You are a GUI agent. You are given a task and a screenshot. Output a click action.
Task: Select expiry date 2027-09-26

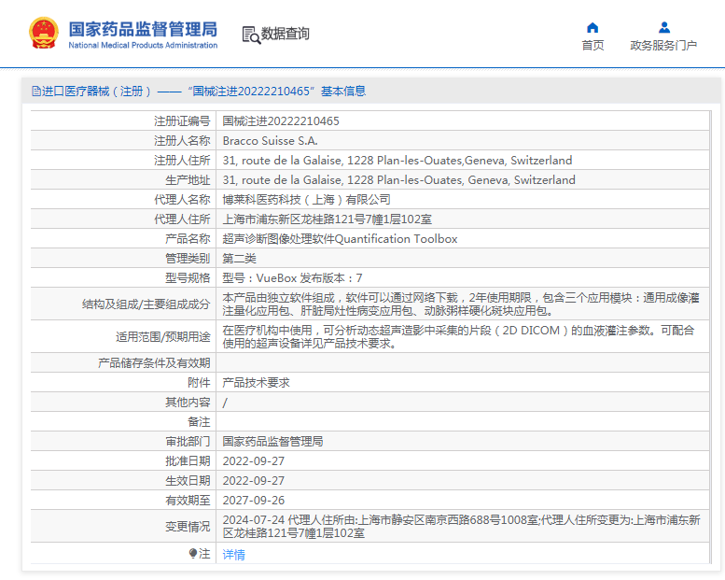254,501
